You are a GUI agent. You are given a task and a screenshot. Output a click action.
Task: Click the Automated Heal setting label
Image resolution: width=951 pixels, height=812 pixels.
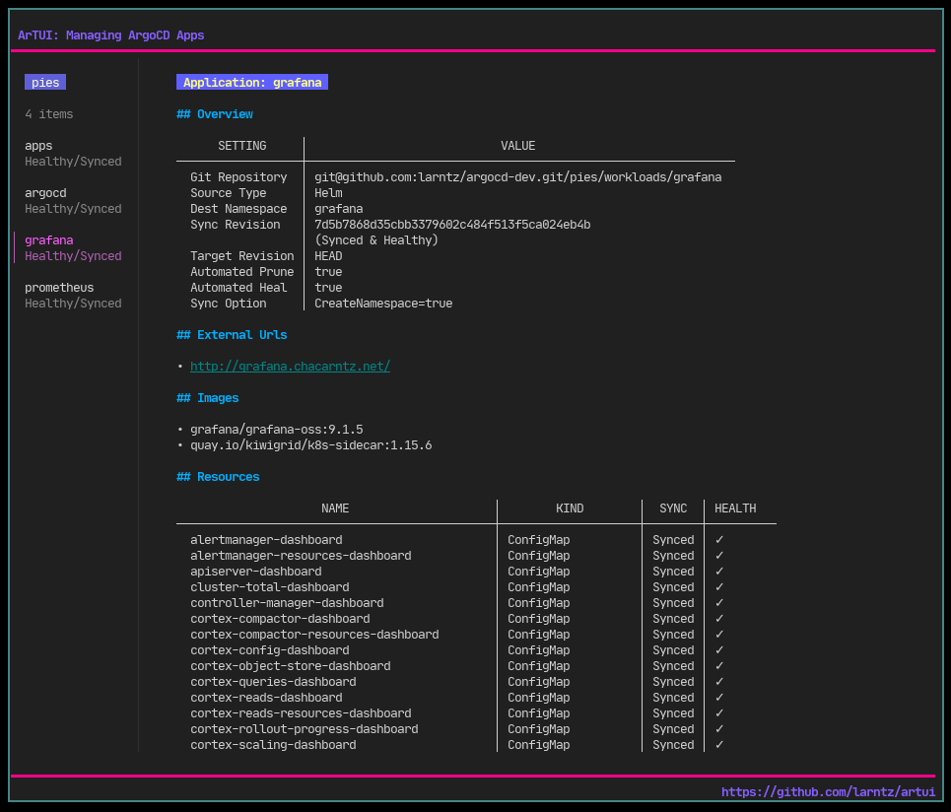click(x=238, y=288)
